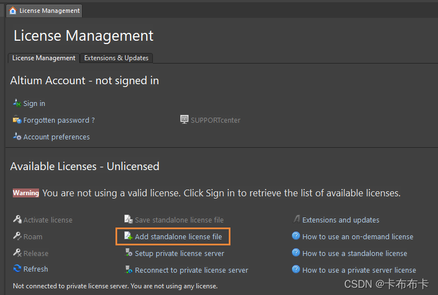Open How to use a standalone license
The width and height of the screenshot is (438, 295).
(354, 253)
